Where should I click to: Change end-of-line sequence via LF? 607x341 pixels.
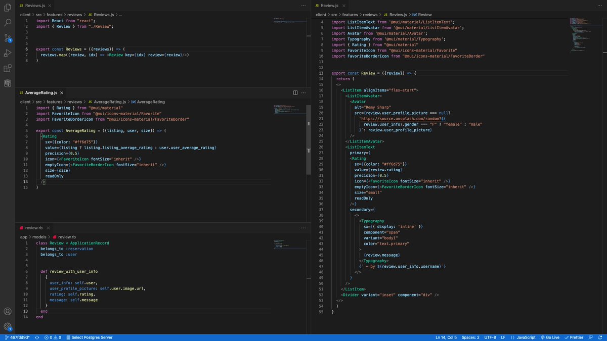pyautogui.click(x=503, y=337)
